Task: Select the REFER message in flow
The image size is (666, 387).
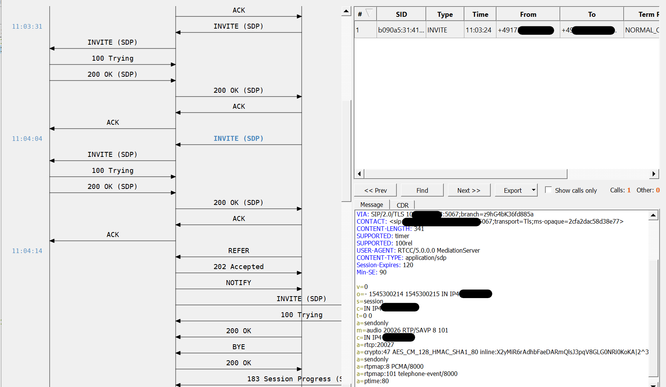Action: click(x=238, y=251)
